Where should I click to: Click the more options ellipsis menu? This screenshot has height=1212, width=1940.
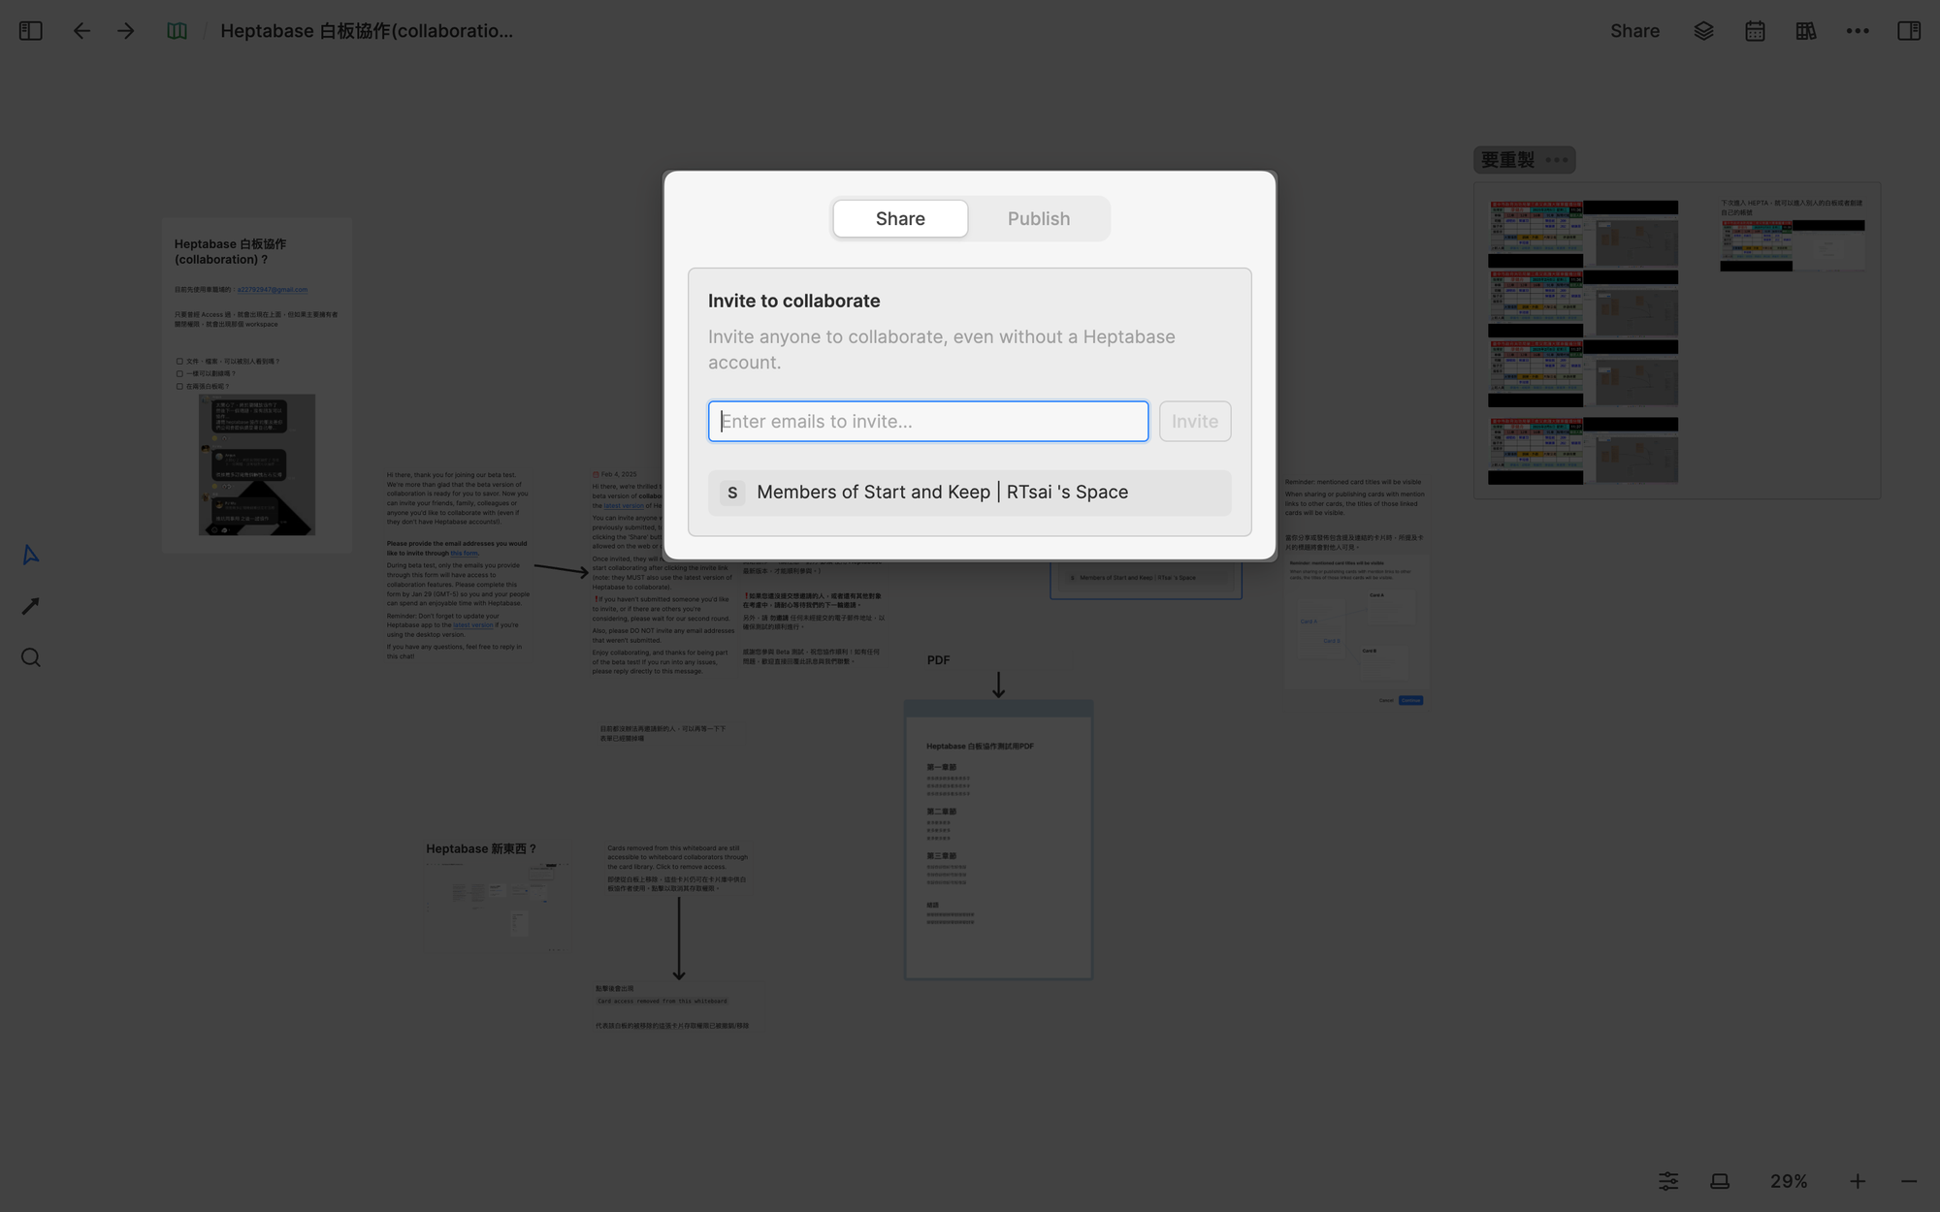[1858, 31]
